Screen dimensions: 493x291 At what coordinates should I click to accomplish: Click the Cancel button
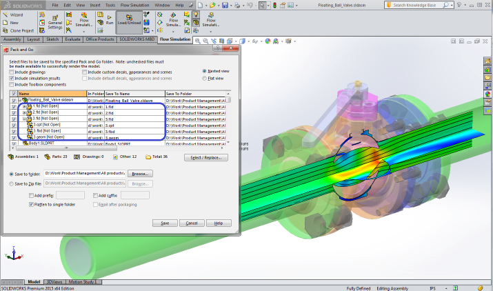point(192,223)
